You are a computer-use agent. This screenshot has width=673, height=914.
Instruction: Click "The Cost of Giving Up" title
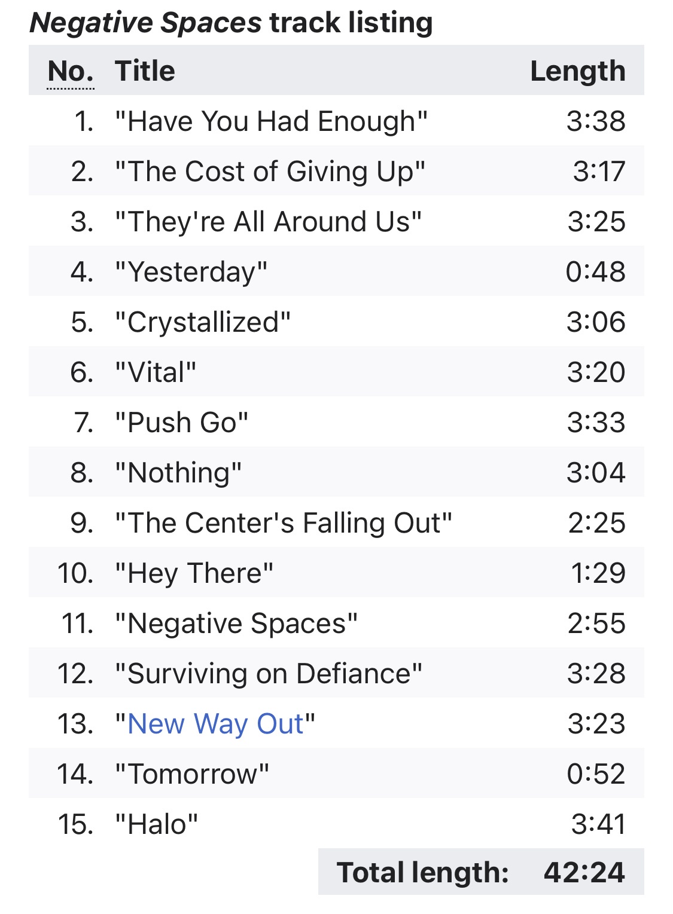(270, 172)
